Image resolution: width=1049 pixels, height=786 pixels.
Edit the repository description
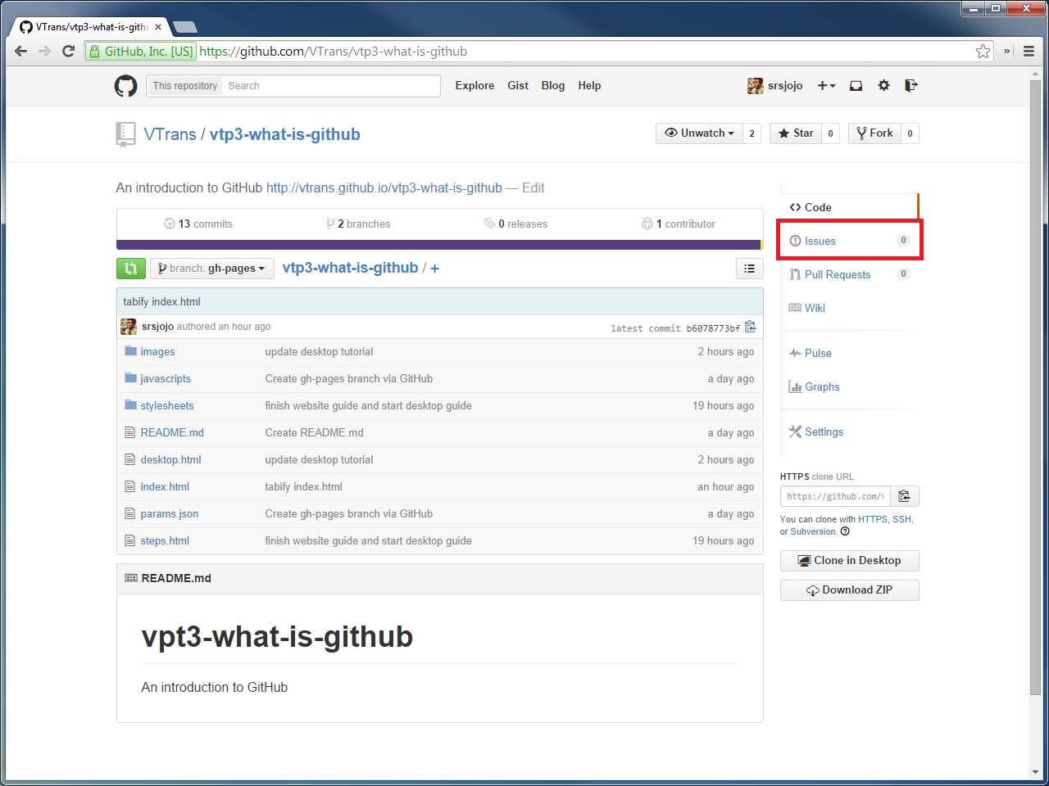click(x=534, y=187)
